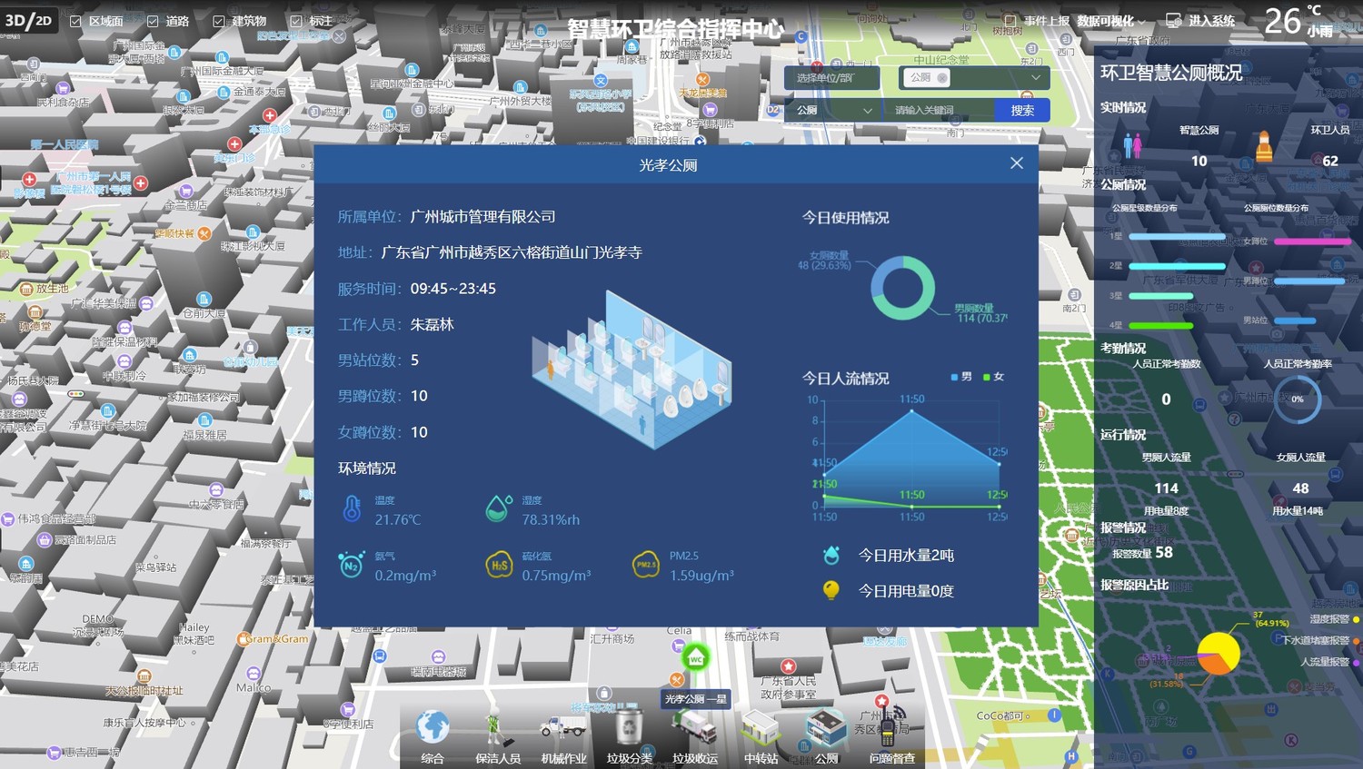The image size is (1363, 769).
Task: Click the 女厕人流量 48 value
Action: 1300,488
